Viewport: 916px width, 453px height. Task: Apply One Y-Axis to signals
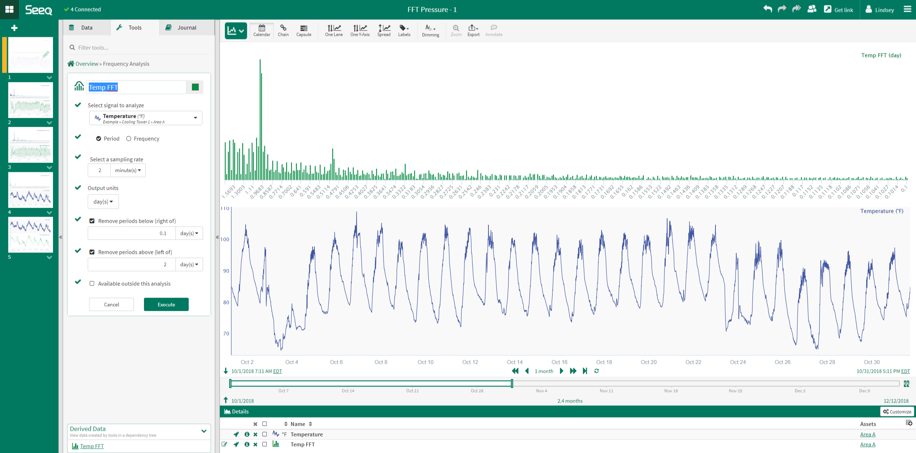tap(360, 30)
